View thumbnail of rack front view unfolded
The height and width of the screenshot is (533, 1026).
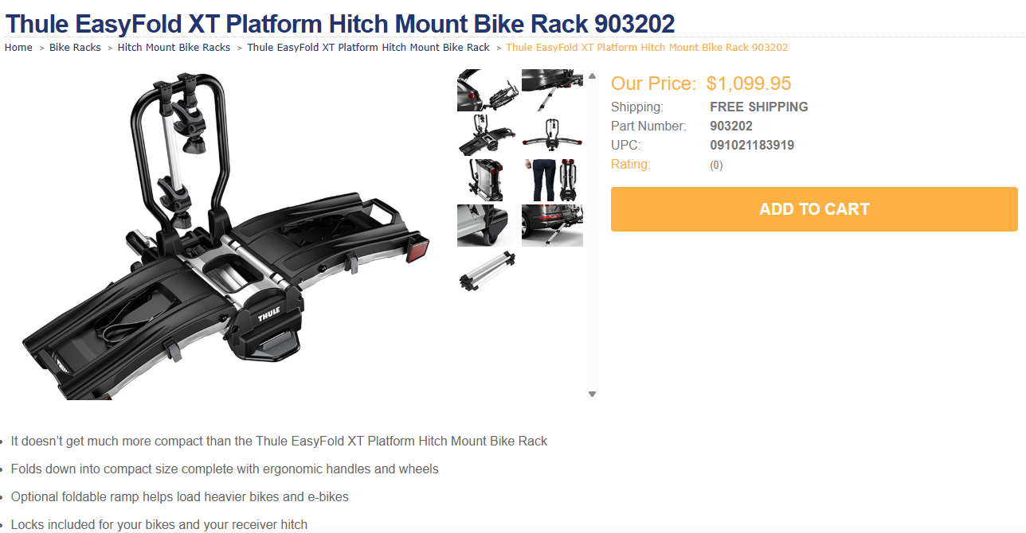pyautogui.click(x=552, y=135)
